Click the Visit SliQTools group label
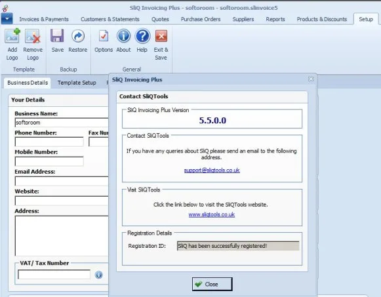Image resolution: width=381 pixels, height=297 pixels. pyautogui.click(x=144, y=189)
